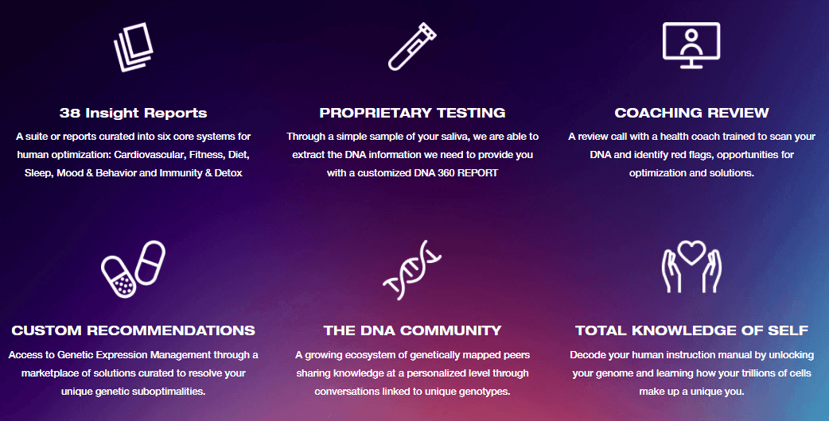This screenshot has height=421, width=829.
Task: Select the 38 Insight Reports heading
Action: pos(133,113)
